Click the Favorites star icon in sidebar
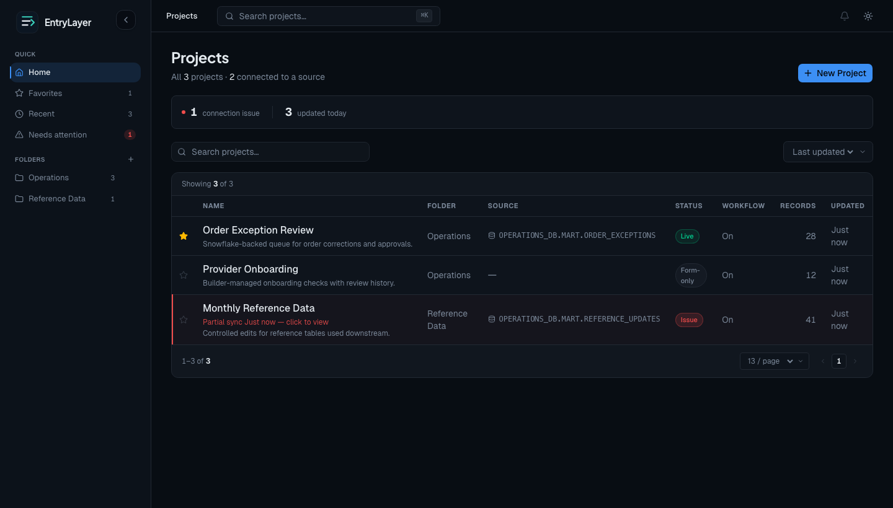The image size is (893, 508). 19,93
